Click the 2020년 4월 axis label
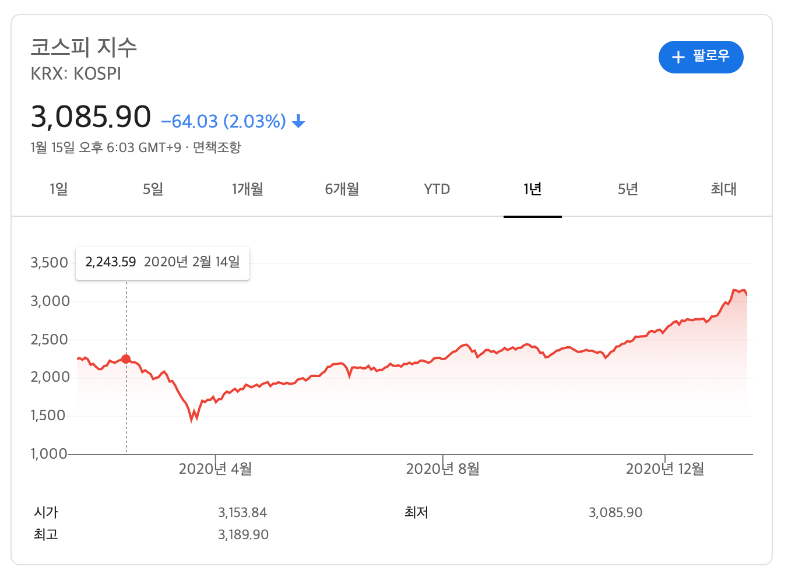This screenshot has width=788, height=584. 215,469
